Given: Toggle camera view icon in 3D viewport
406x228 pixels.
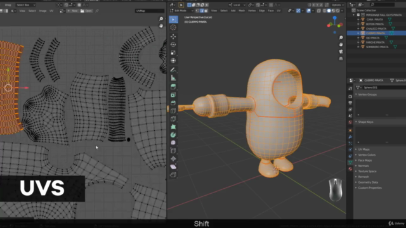Looking at the screenshot, I should [x=341, y=52].
